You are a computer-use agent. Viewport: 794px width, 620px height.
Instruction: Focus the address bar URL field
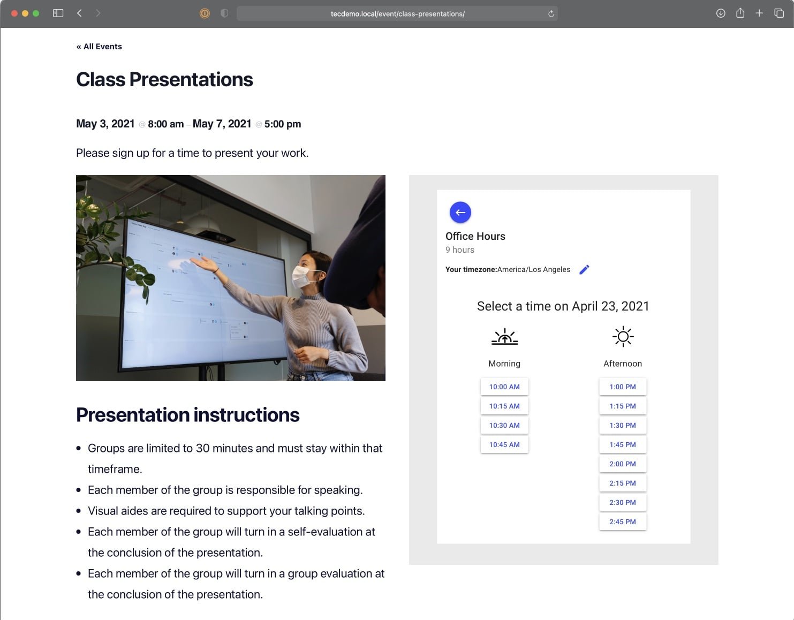click(x=397, y=14)
